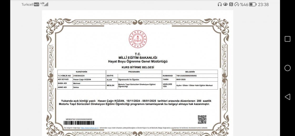295x136 pixels.
Task: Tap the MEB0975612320250092556092 barcode code
Action: pyautogui.click(x=79, y=119)
